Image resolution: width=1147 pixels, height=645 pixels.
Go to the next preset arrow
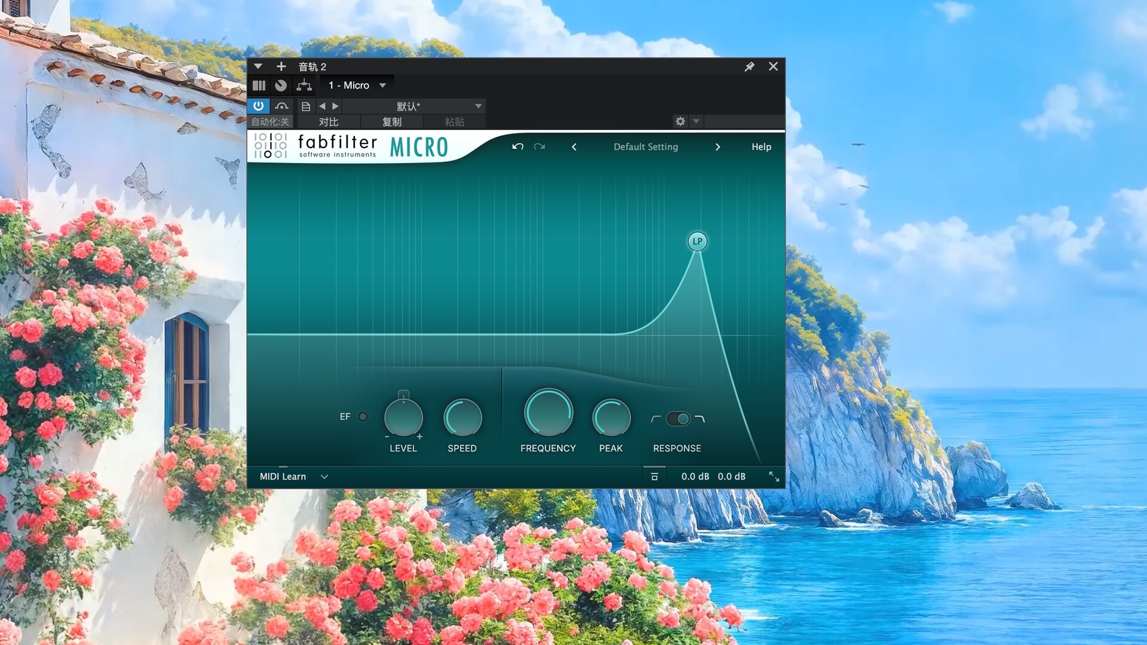coord(717,147)
